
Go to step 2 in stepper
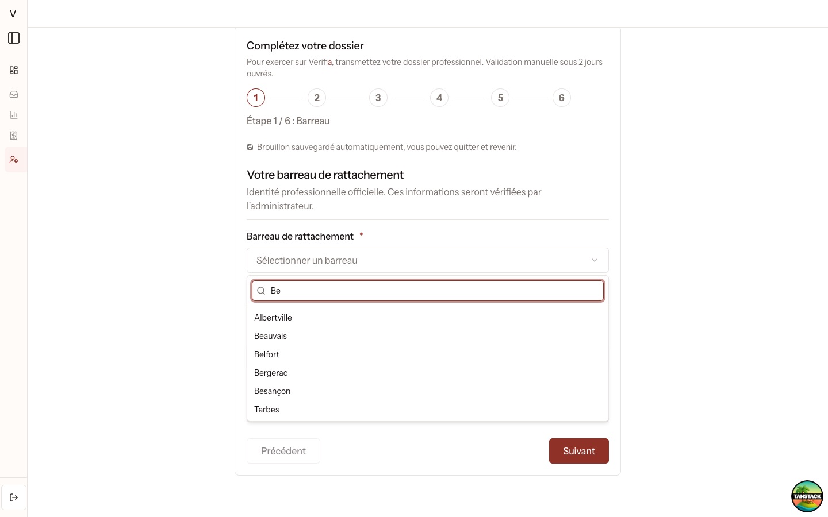(317, 98)
